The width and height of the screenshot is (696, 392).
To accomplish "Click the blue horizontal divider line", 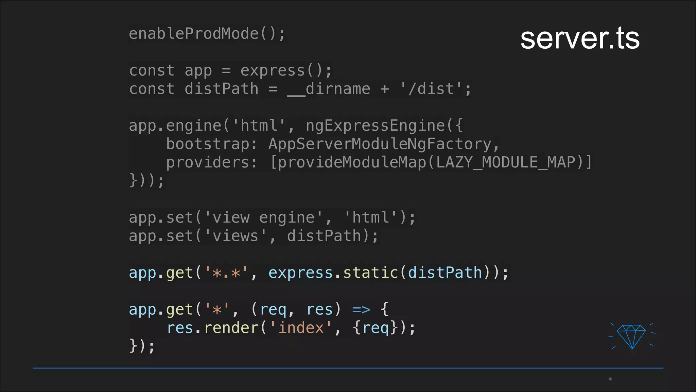I will (x=347, y=368).
